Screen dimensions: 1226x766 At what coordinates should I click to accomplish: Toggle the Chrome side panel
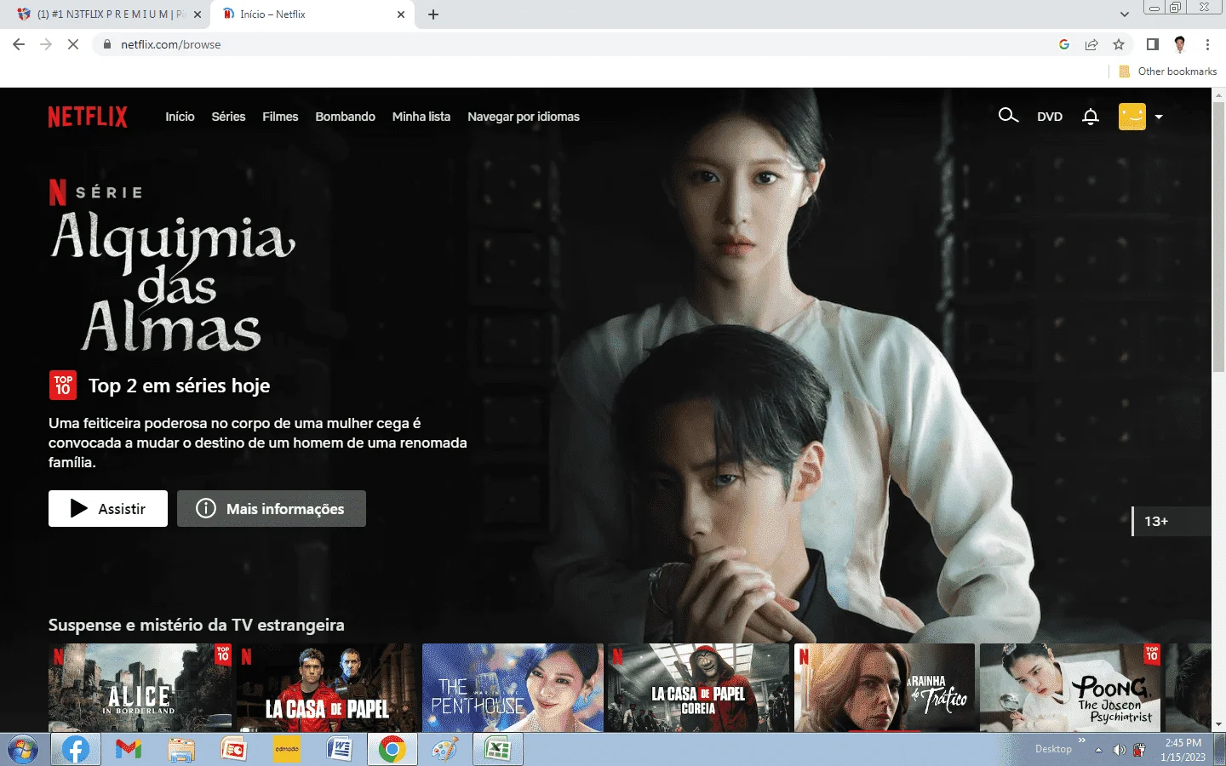[x=1153, y=44]
